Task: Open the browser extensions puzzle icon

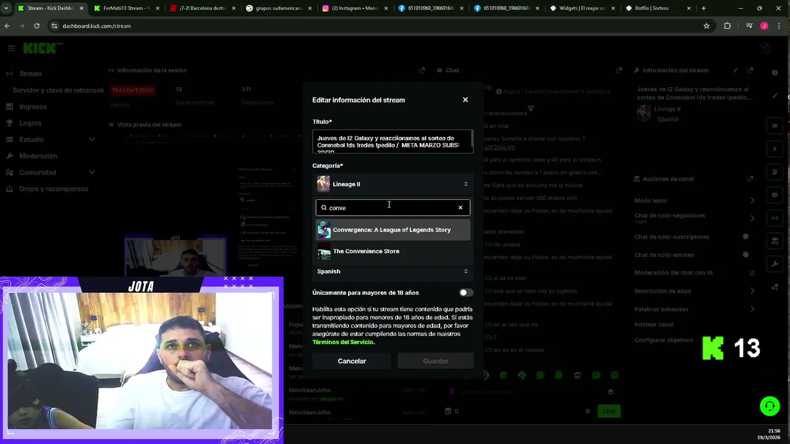Action: point(727,26)
